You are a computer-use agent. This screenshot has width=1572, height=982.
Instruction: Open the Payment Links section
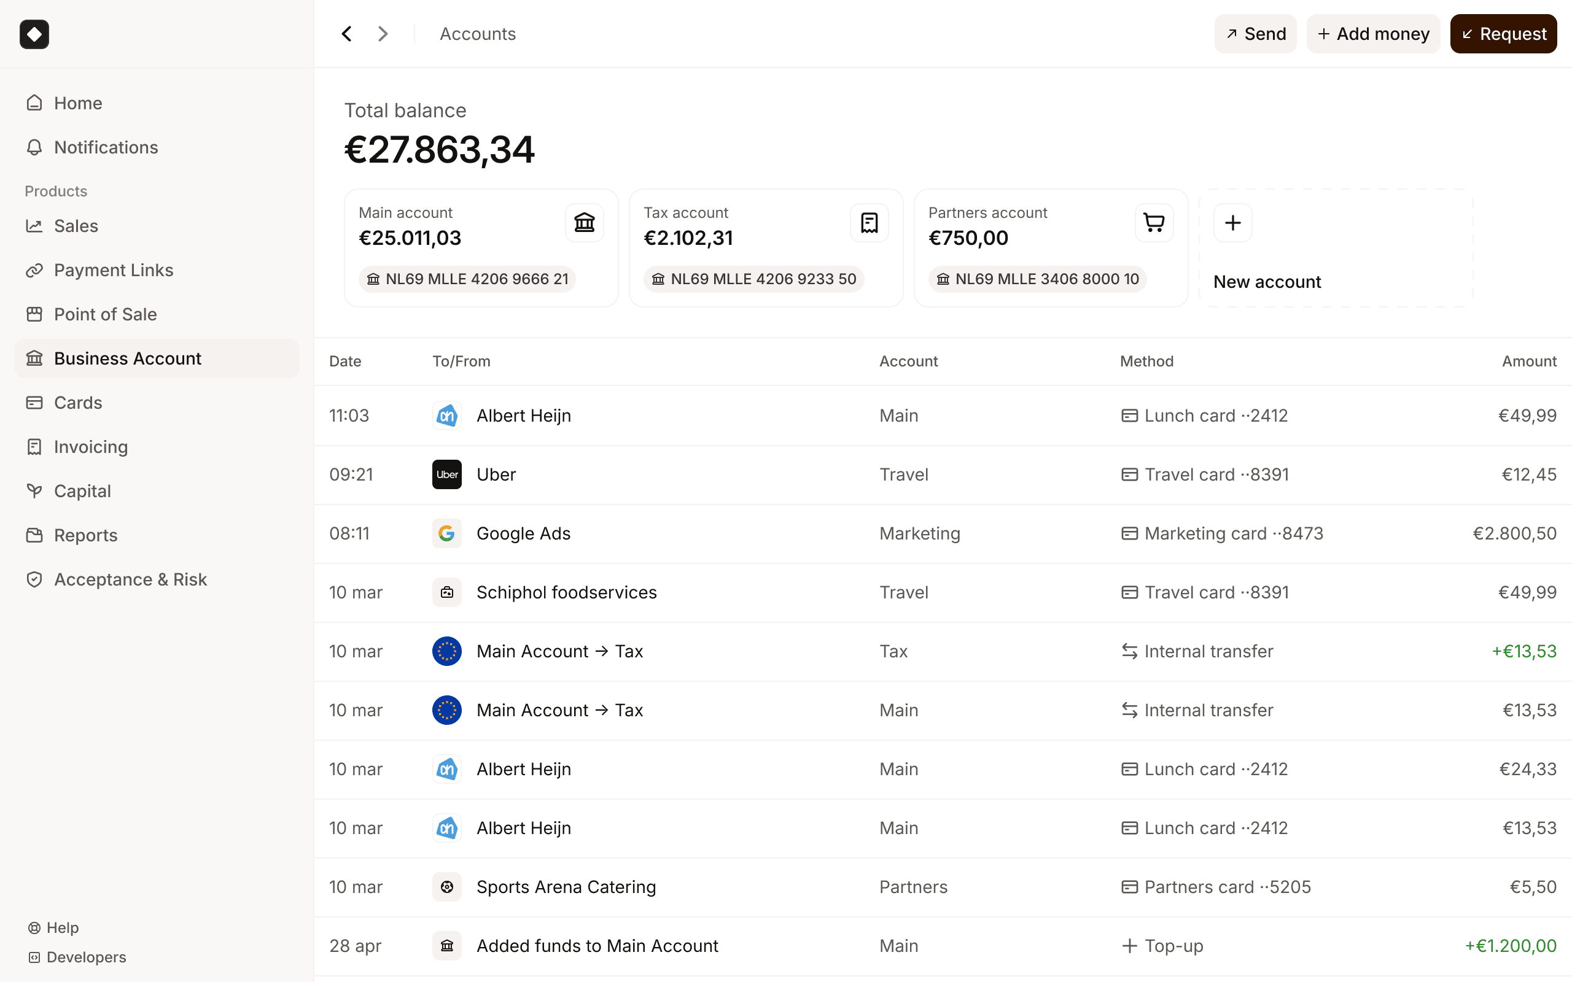(x=113, y=270)
